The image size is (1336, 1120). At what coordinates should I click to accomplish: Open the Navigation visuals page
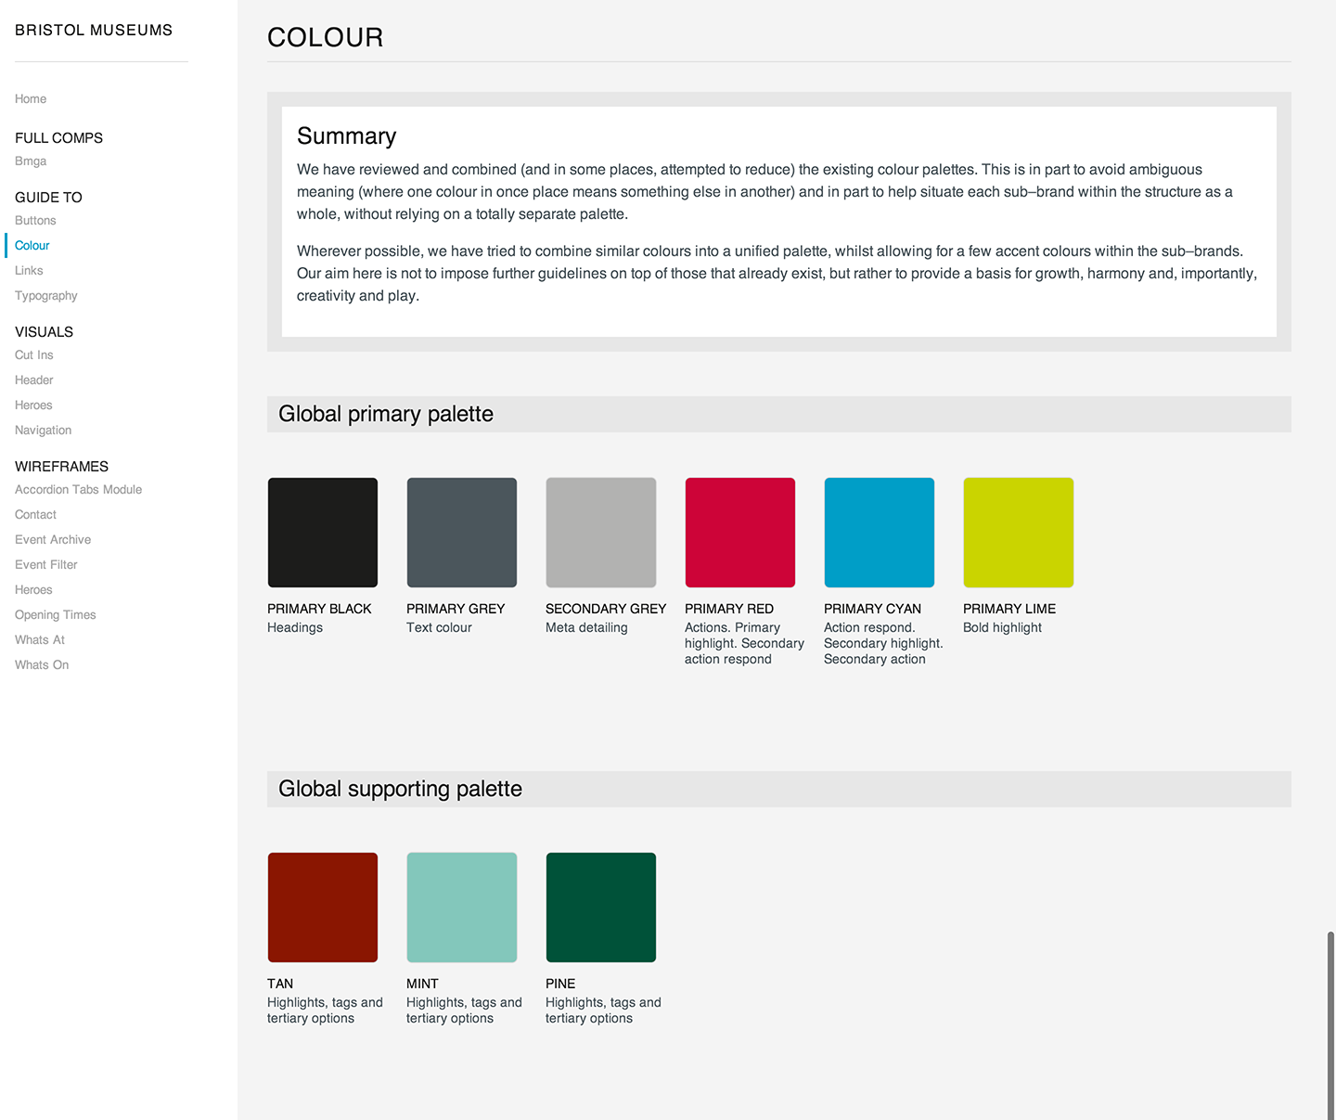[43, 431]
